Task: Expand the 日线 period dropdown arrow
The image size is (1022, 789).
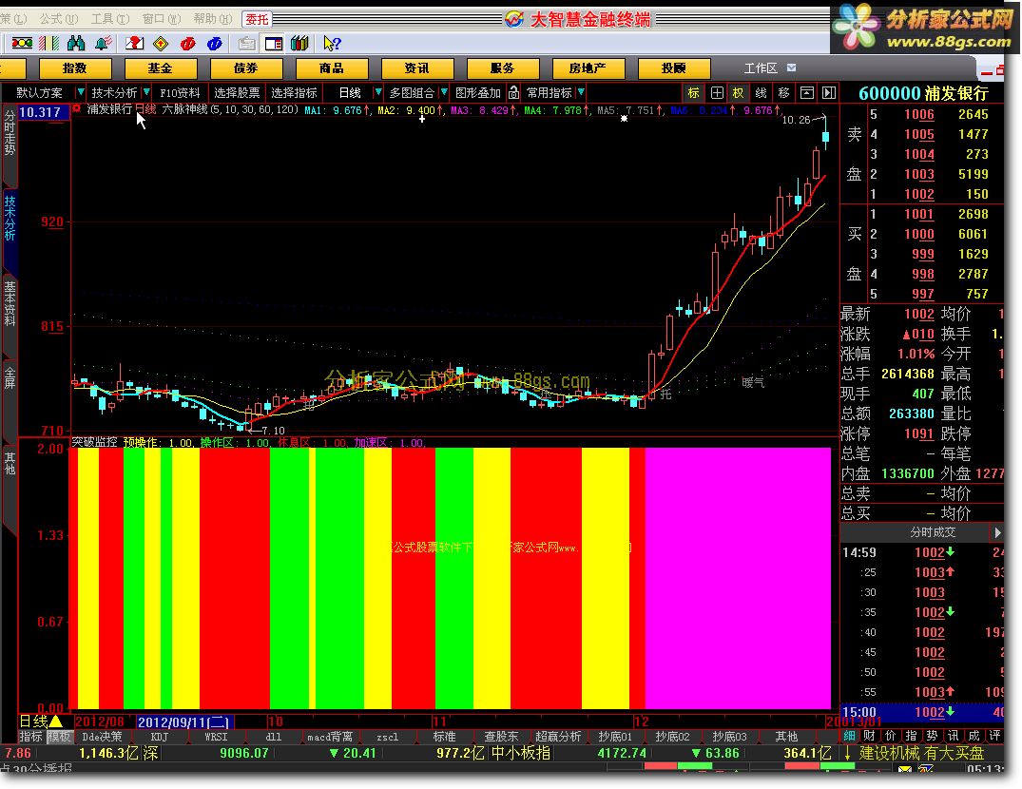Action: pos(377,92)
